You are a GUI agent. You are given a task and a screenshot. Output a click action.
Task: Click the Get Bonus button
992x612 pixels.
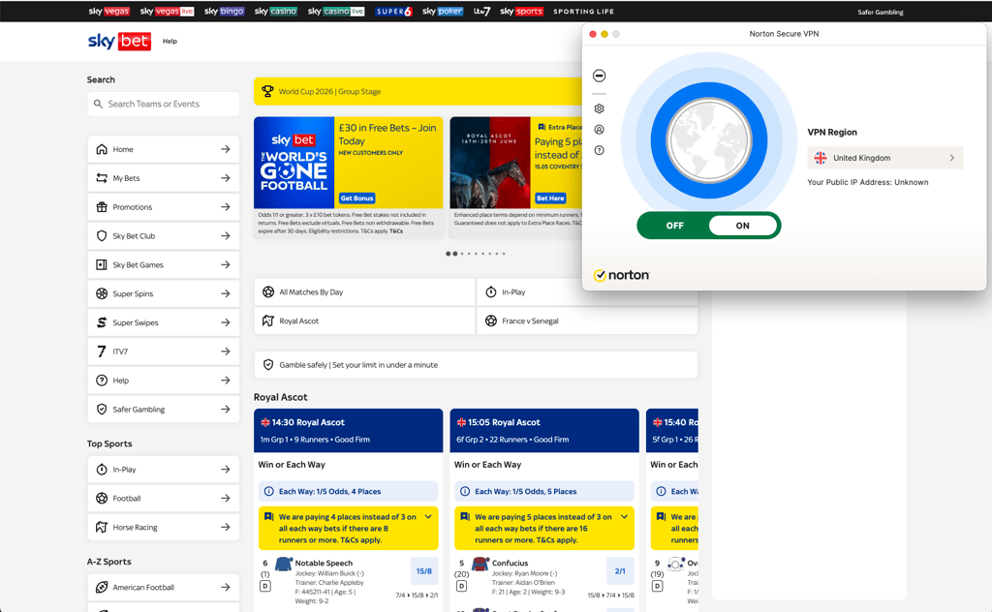click(357, 199)
